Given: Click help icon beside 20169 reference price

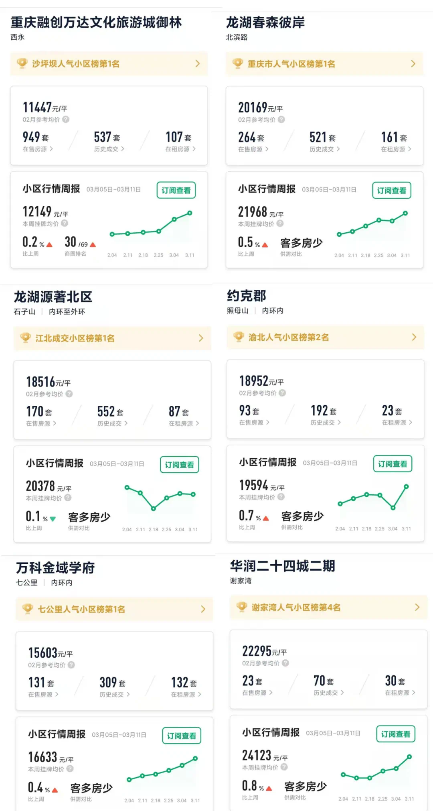Looking at the screenshot, I should (x=281, y=119).
